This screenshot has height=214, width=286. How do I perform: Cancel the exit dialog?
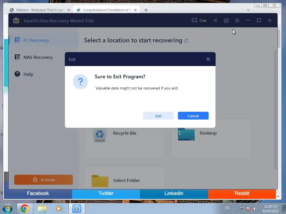193,116
